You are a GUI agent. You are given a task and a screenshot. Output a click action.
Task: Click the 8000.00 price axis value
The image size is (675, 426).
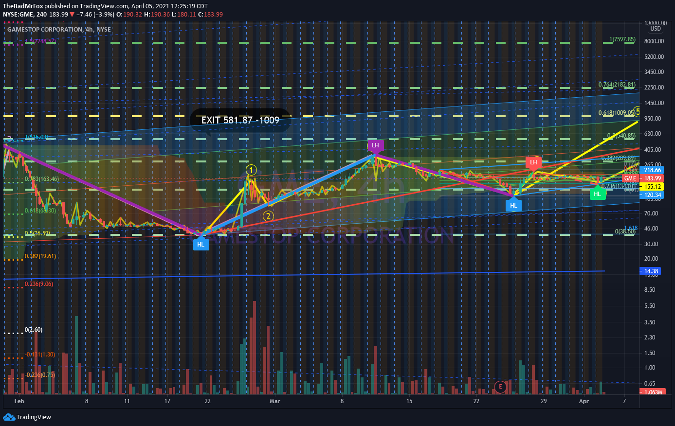pyautogui.click(x=654, y=41)
